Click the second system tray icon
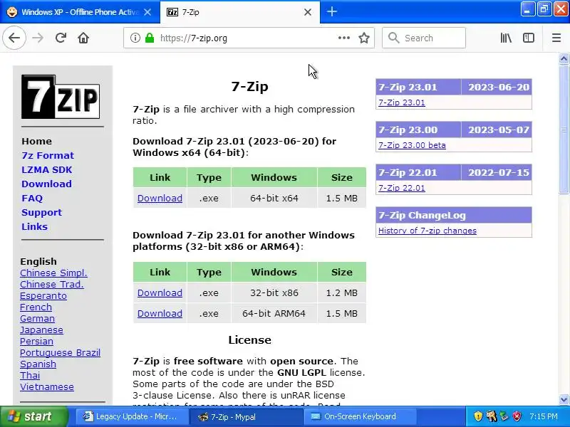Screen dimensions: 570x427 coord(492,416)
